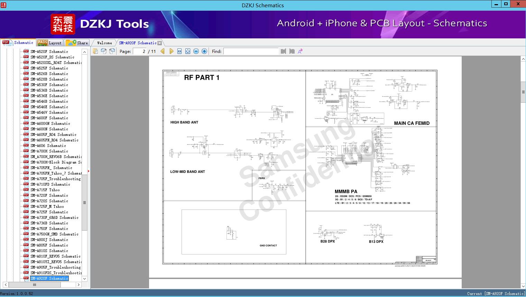526x297 pixels.
Task: Minimize the DZKJ Schematics window
Action: click(x=497, y=4)
